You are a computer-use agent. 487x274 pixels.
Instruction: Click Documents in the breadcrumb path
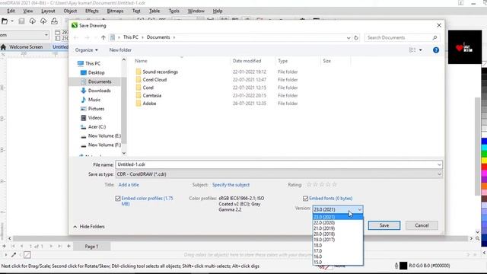pyautogui.click(x=158, y=37)
